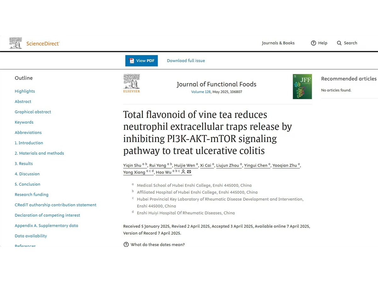Image resolution: width=378 pixels, height=283 pixels.
Task: Click the person icon after Hao Wu
Action: coord(183,172)
